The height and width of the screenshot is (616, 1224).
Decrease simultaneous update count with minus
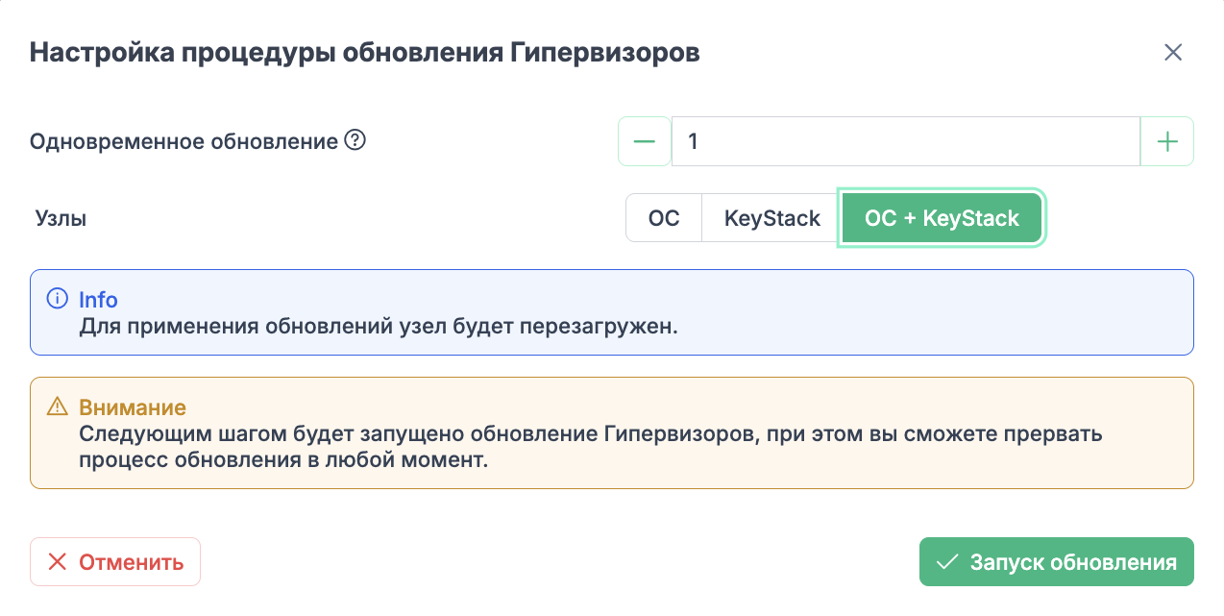[645, 142]
